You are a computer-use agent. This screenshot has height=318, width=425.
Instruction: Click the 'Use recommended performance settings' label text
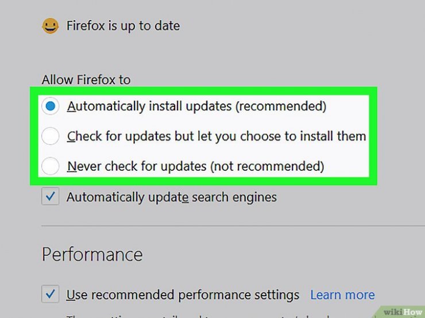coord(183,295)
